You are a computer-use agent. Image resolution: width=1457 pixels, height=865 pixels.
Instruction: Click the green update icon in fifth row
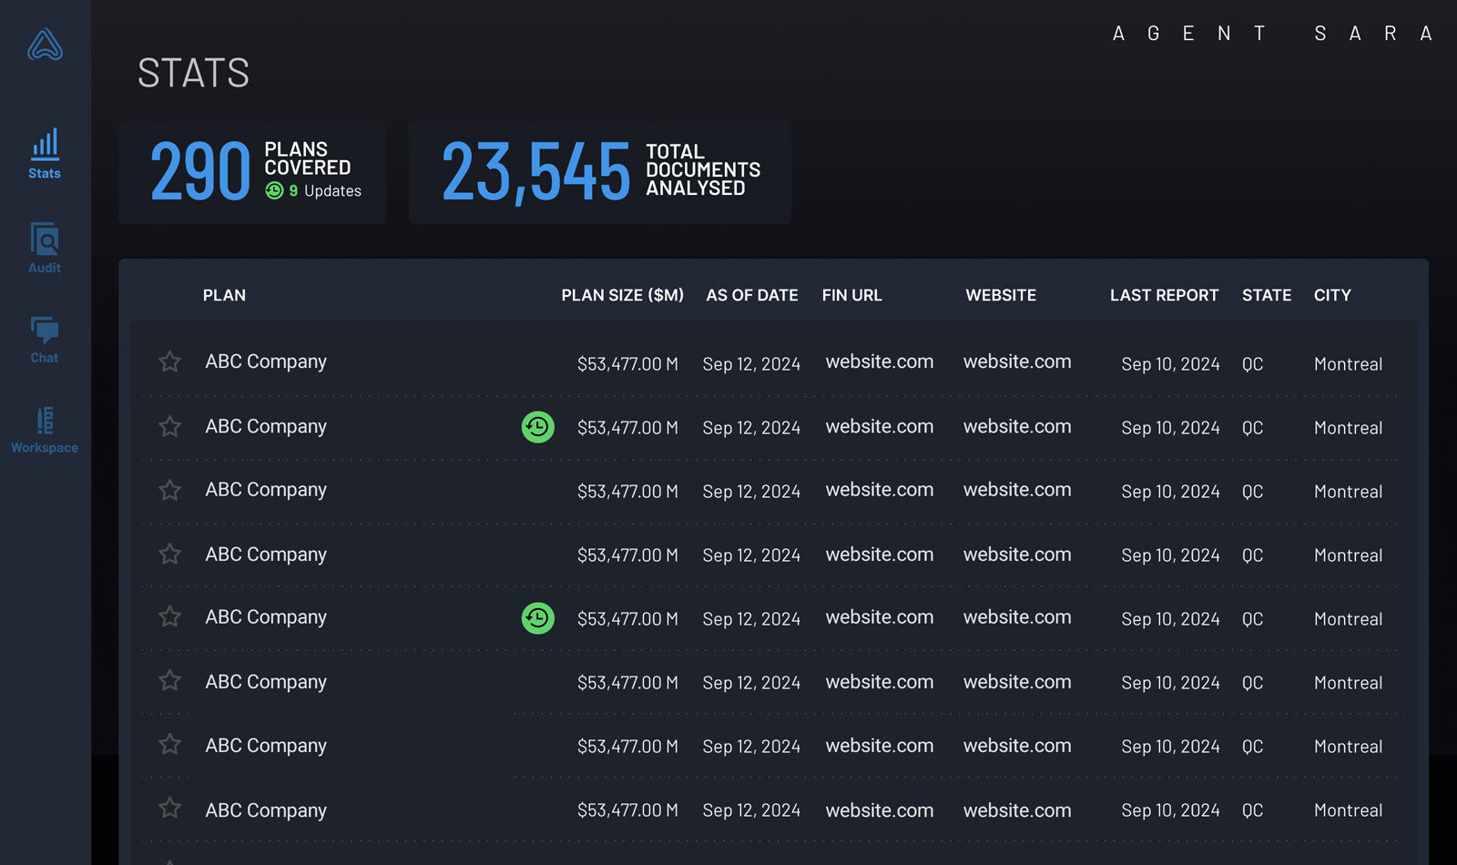pos(537,618)
